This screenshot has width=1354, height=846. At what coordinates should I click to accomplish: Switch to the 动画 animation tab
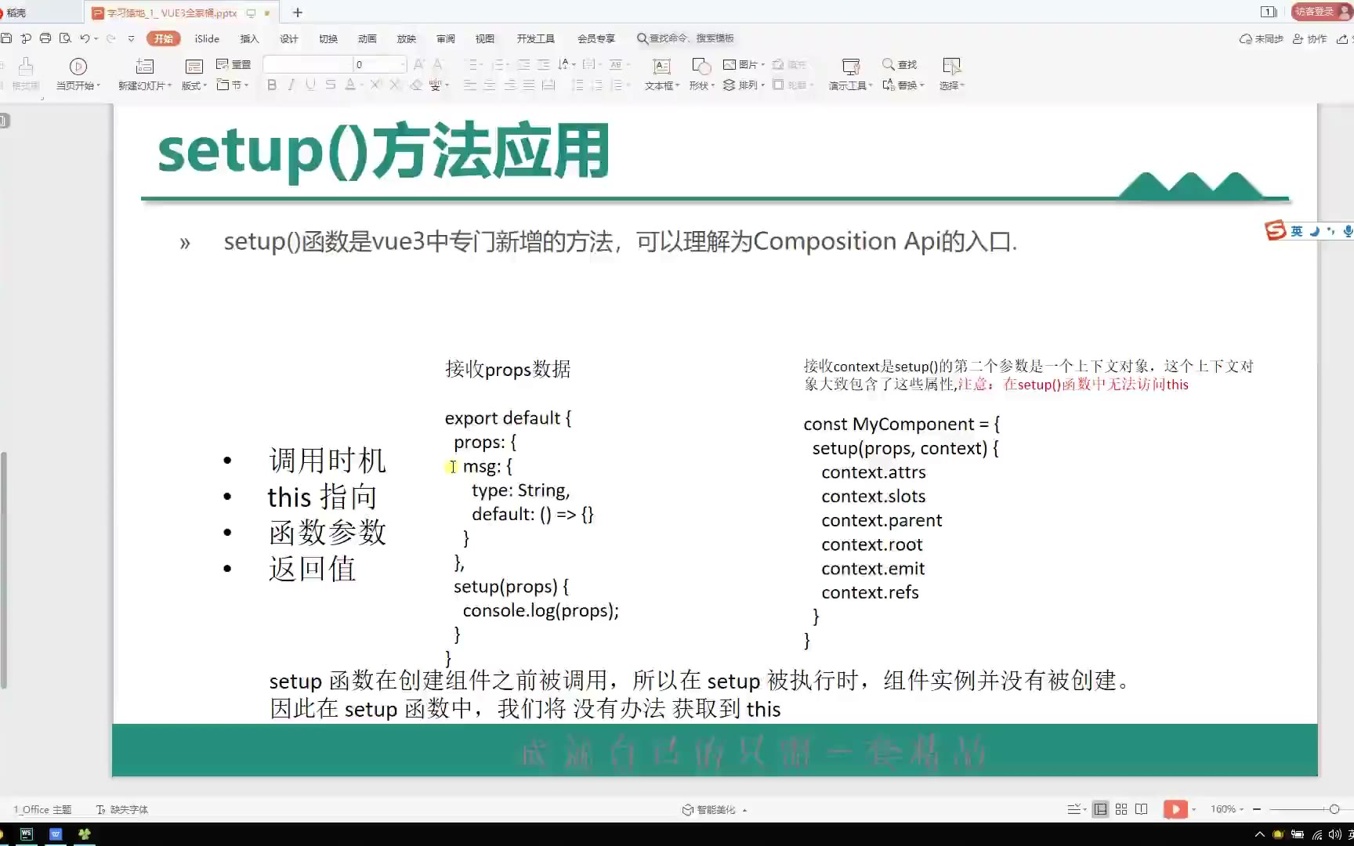pos(367,38)
